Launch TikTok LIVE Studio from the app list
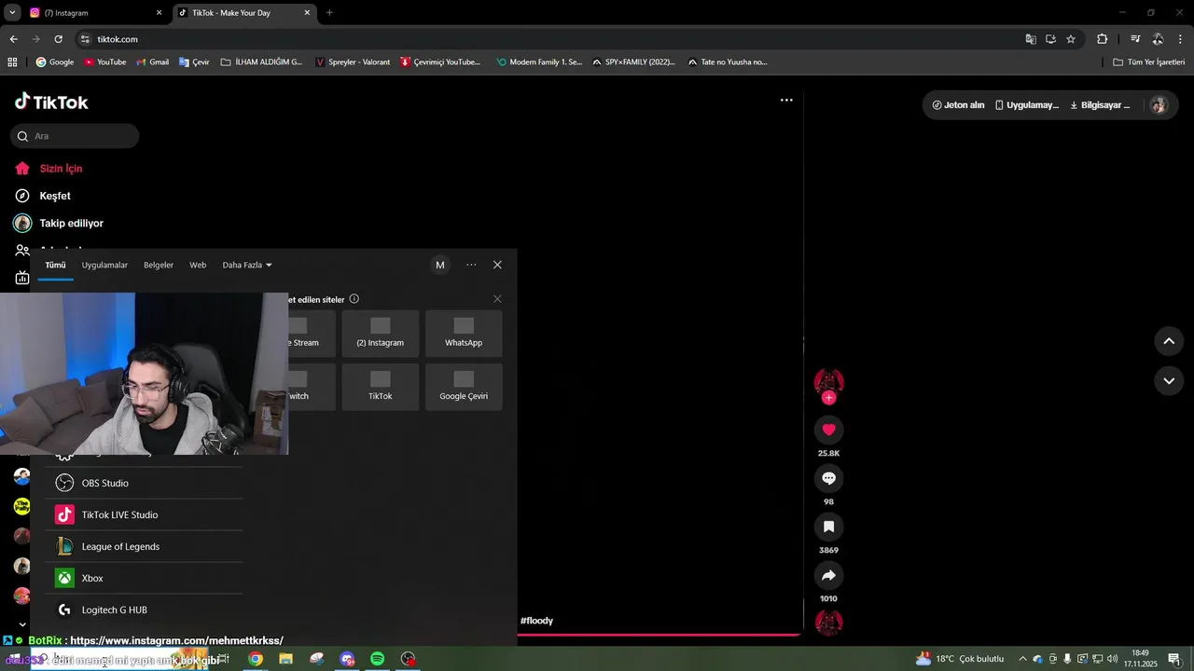1194x671 pixels. pos(144,515)
